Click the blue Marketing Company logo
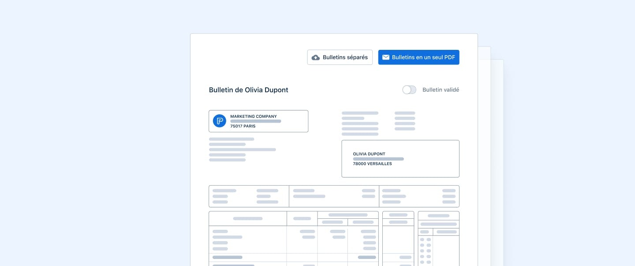This screenshot has width=635, height=266. 220,121
